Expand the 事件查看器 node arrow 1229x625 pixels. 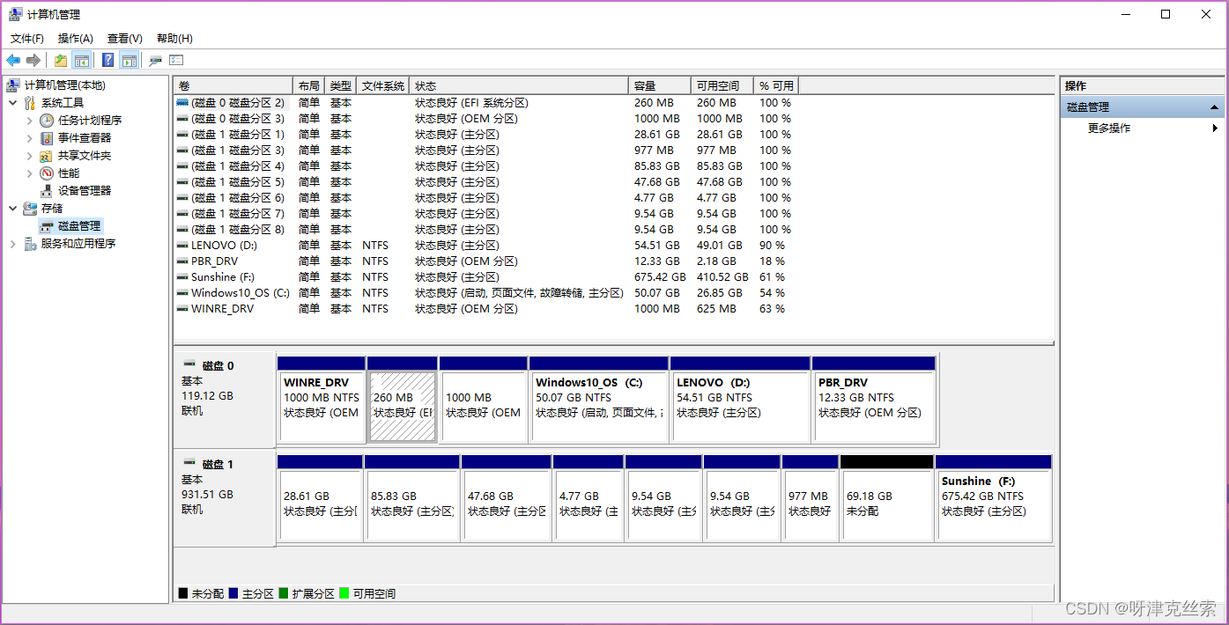30,138
